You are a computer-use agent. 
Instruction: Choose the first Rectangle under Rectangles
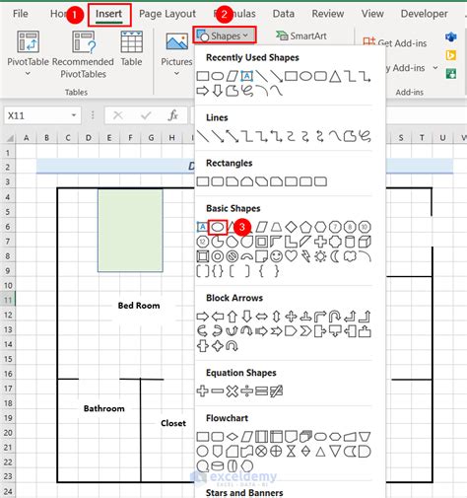(x=203, y=181)
